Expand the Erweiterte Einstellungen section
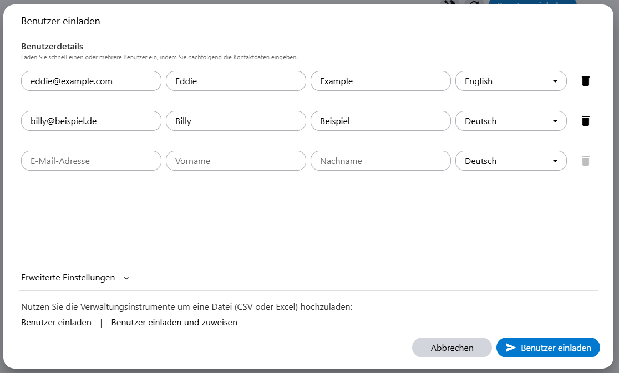Viewport: 619px width, 373px height. pyautogui.click(x=75, y=278)
